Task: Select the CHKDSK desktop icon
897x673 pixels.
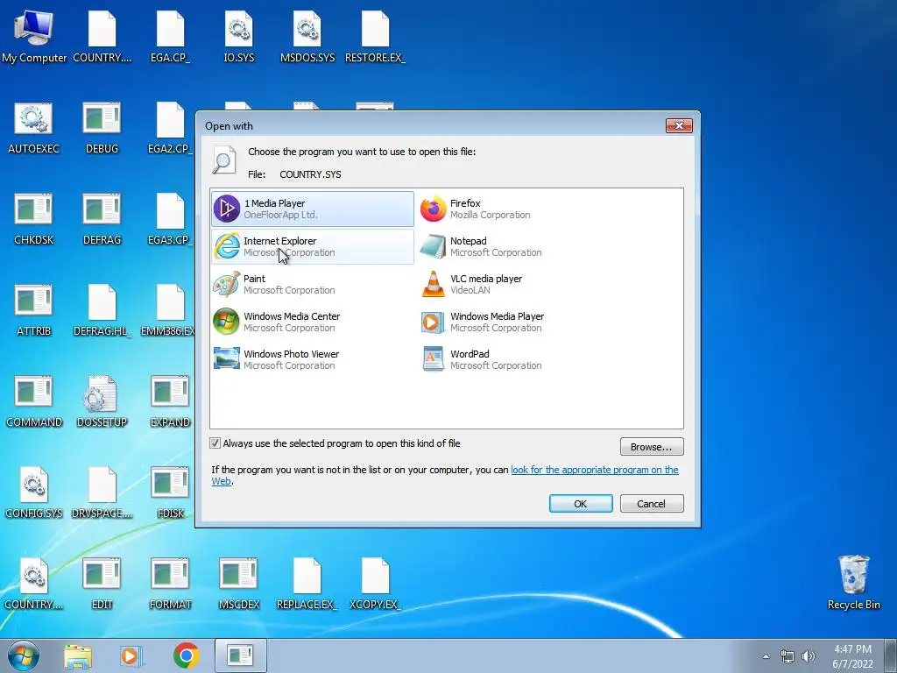Action: coord(34,219)
